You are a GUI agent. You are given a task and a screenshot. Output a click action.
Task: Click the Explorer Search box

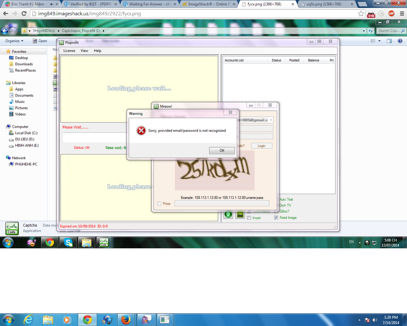coord(391,31)
